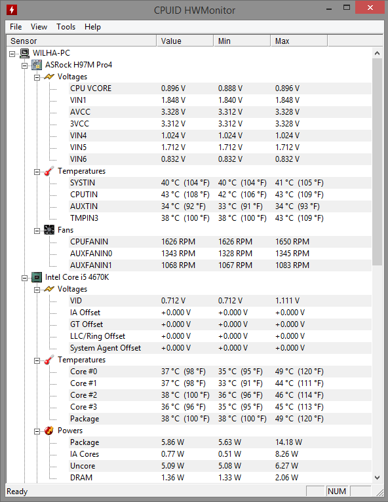Collapse the ASRock H97M Pro4 node
Screen dimensions: 388x502
pyautogui.click(x=24, y=66)
